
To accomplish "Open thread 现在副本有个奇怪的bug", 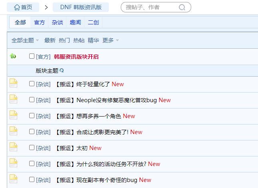I will click(96, 180).
